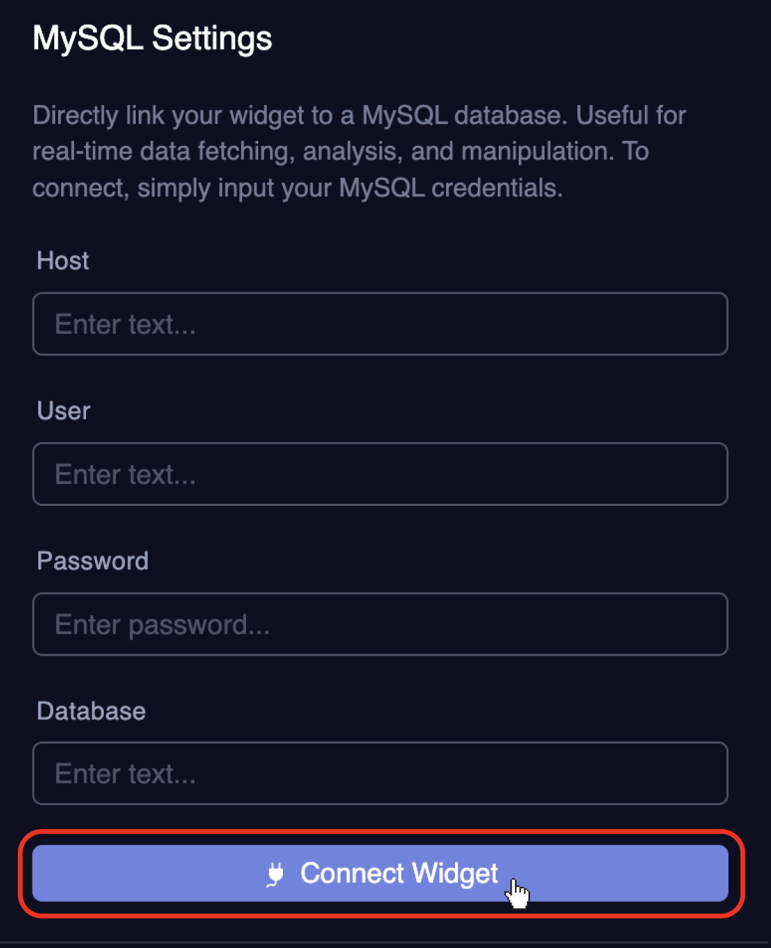Click the Host field label
The width and height of the screenshot is (771, 948).
(x=62, y=260)
